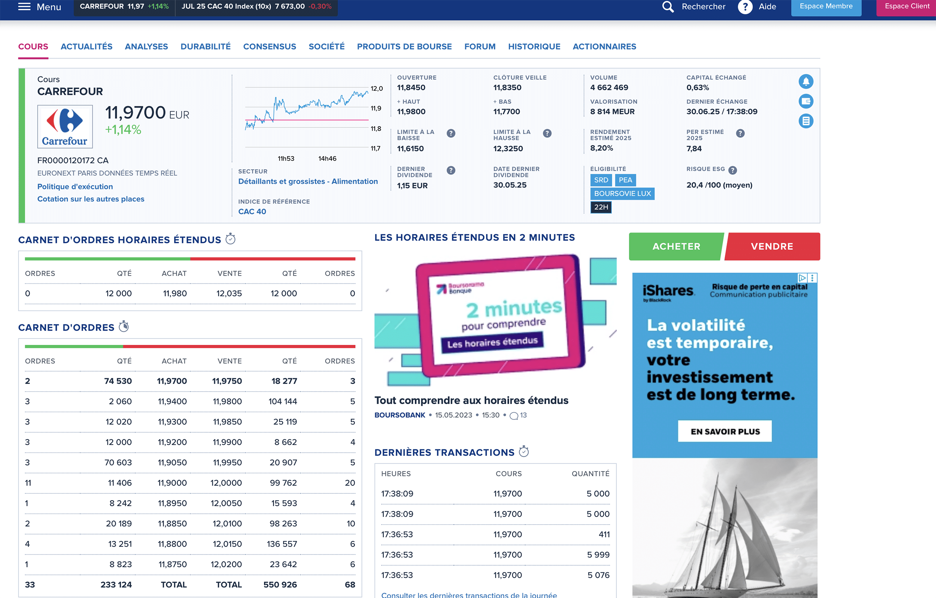Open Espace Client

(x=907, y=7)
